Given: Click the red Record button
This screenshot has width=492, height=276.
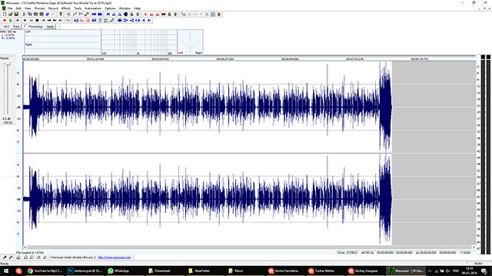Looking at the screenshot, I should [x=5, y=21].
